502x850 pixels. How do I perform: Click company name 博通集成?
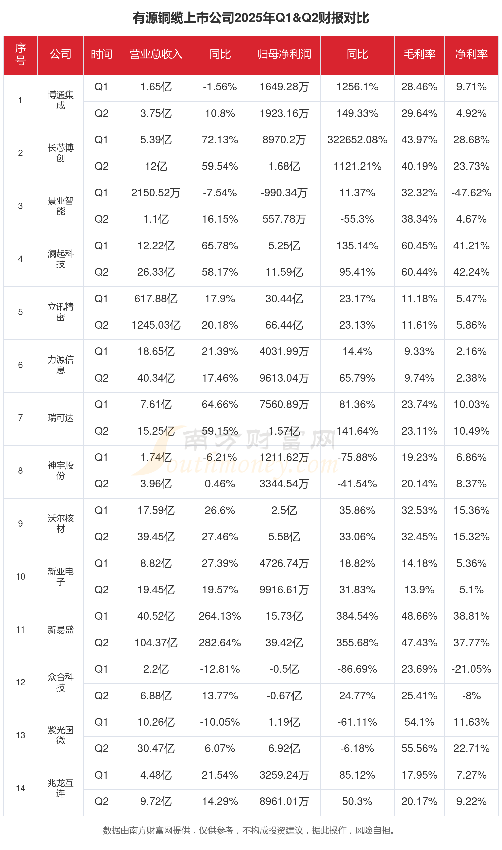tap(60, 100)
